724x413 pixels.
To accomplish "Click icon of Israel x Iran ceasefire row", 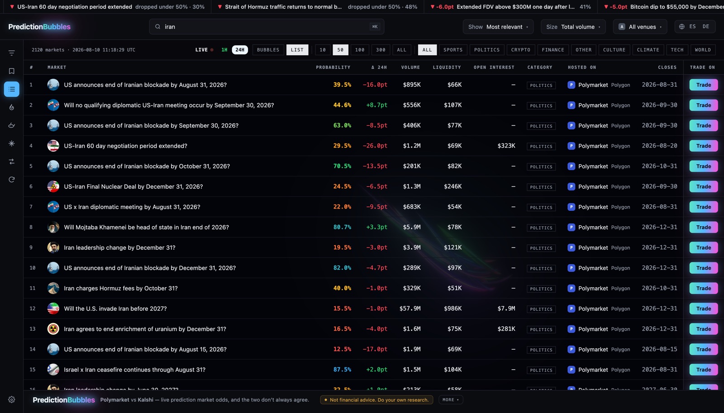I will [53, 370].
